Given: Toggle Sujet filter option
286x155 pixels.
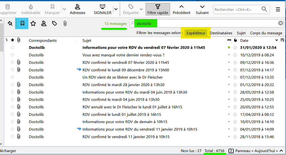Looking at the screenshot, I should click(241, 33).
